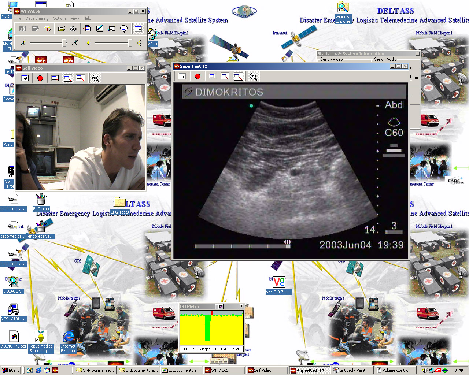
Task: Click the WInViCoS phone call icon
Action: pos(35,29)
